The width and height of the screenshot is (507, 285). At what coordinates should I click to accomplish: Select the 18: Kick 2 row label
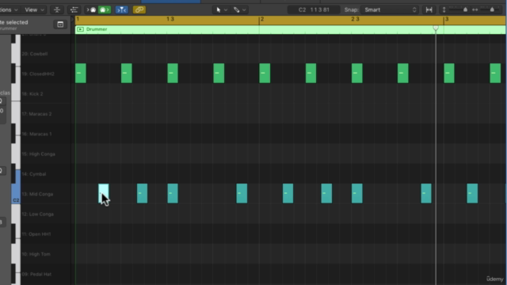(x=32, y=94)
